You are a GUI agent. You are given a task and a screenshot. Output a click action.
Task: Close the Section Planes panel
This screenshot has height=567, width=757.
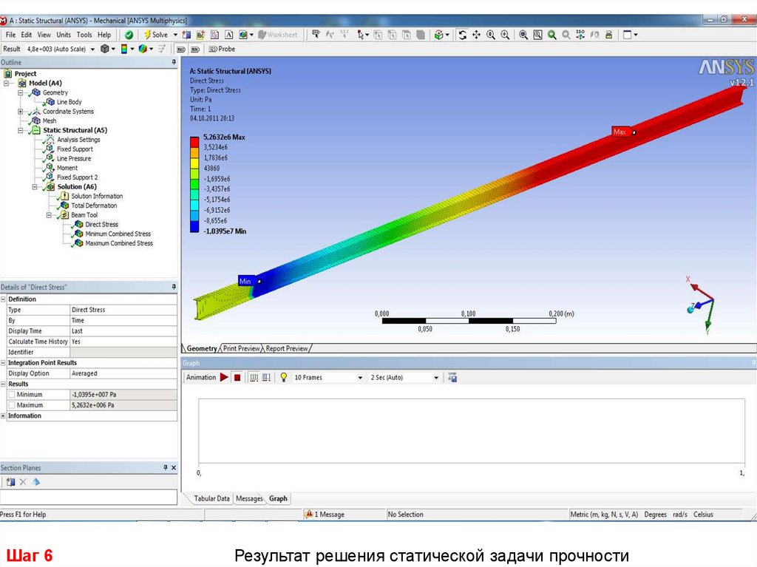click(x=174, y=467)
